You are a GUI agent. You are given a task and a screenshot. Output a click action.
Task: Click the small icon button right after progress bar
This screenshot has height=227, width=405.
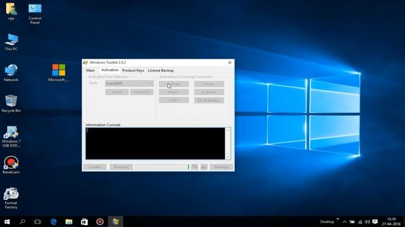tap(194, 167)
